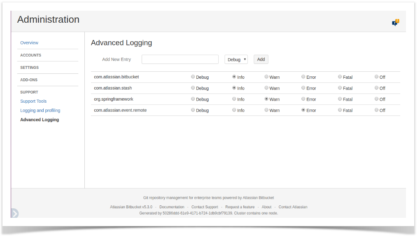
Task: Set com.atlassian.event.remote to Debug
Action: click(x=193, y=110)
